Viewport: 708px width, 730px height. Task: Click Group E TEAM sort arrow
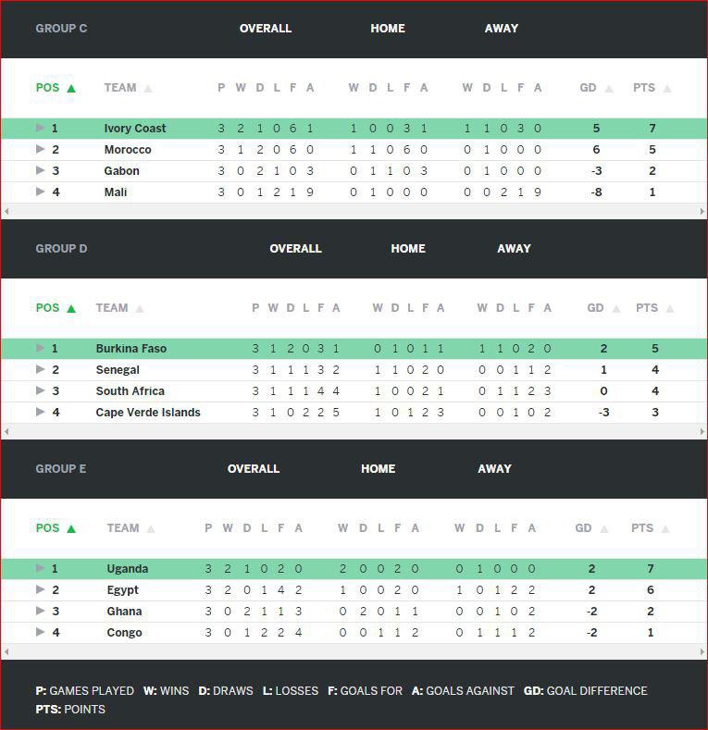[151, 529]
